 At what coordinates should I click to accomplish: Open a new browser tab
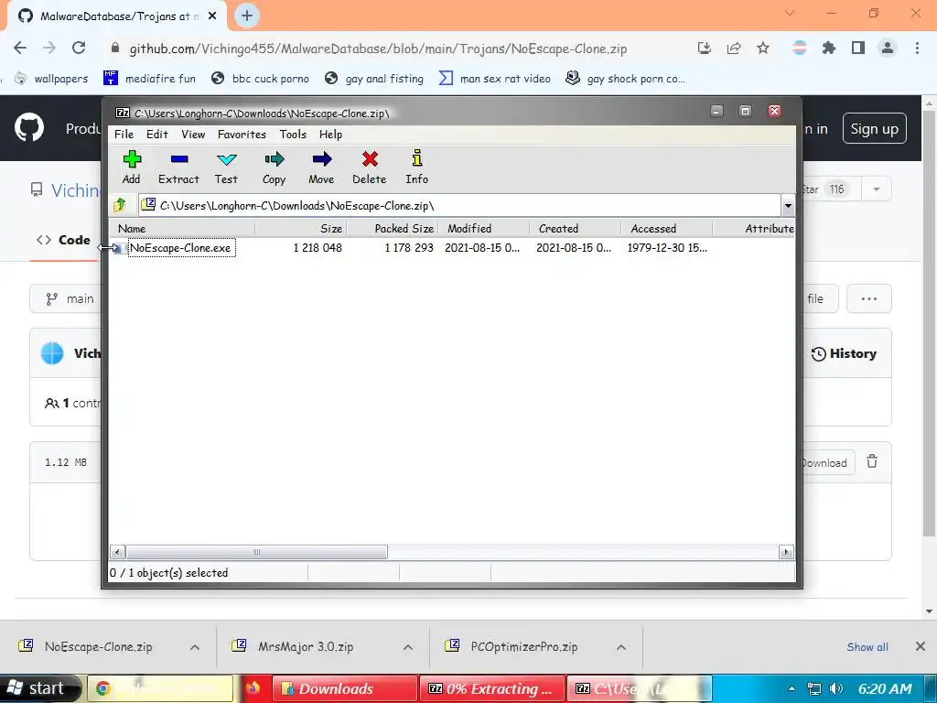pyautogui.click(x=247, y=16)
